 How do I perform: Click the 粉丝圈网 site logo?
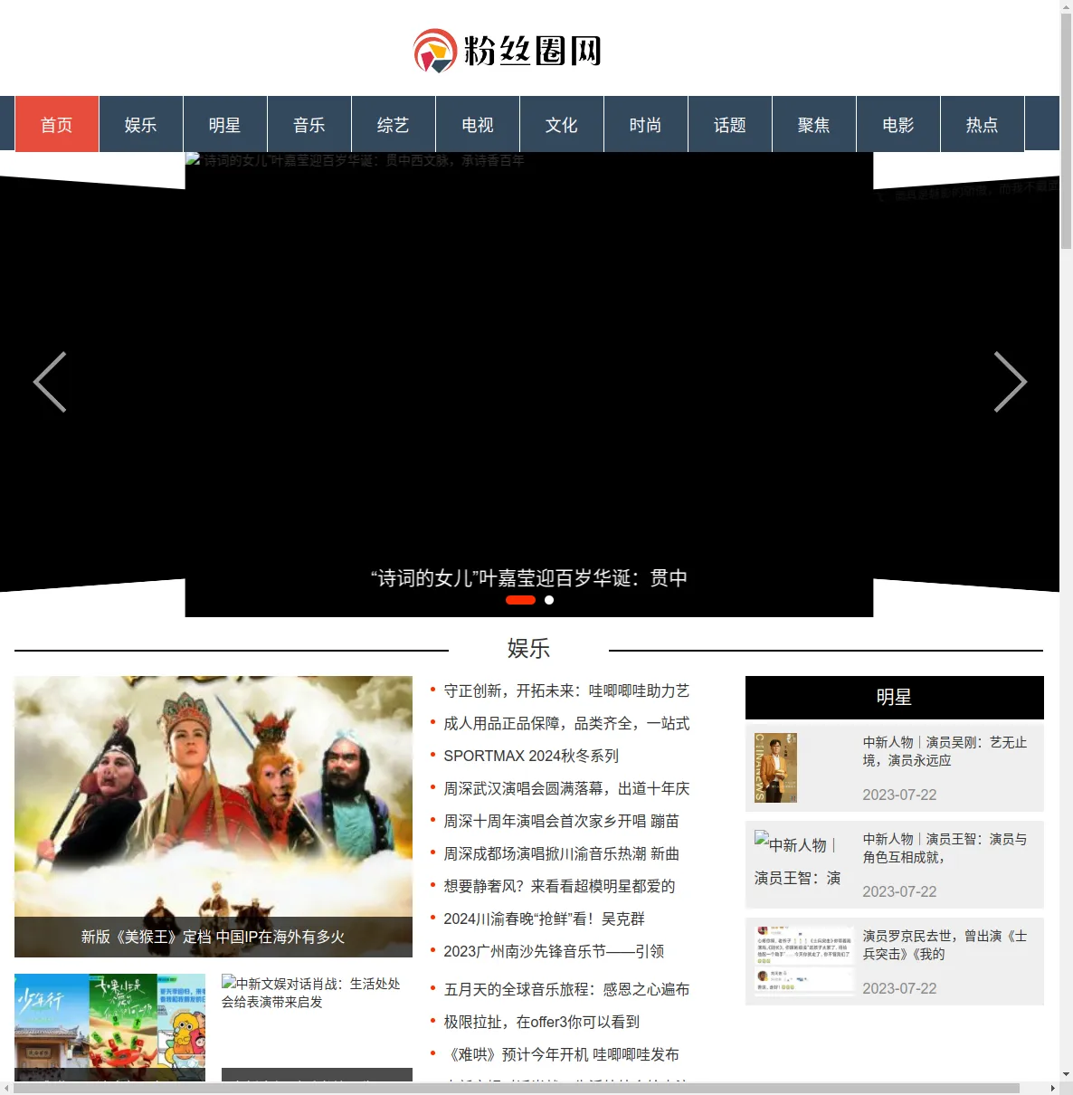coord(508,51)
